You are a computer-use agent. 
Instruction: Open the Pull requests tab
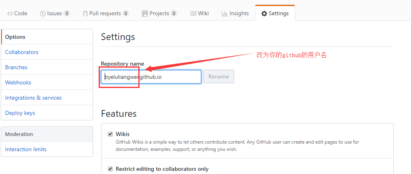(x=105, y=13)
